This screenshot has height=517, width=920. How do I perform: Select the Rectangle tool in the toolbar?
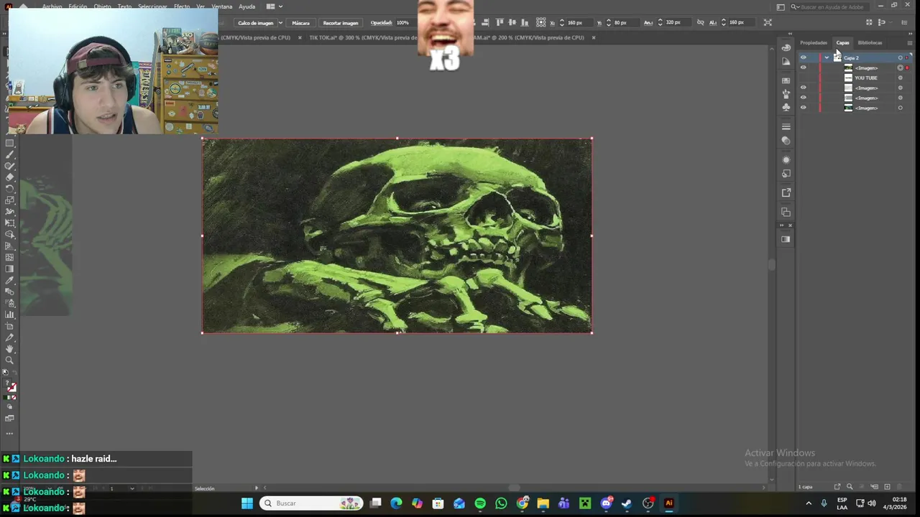pos(10,143)
